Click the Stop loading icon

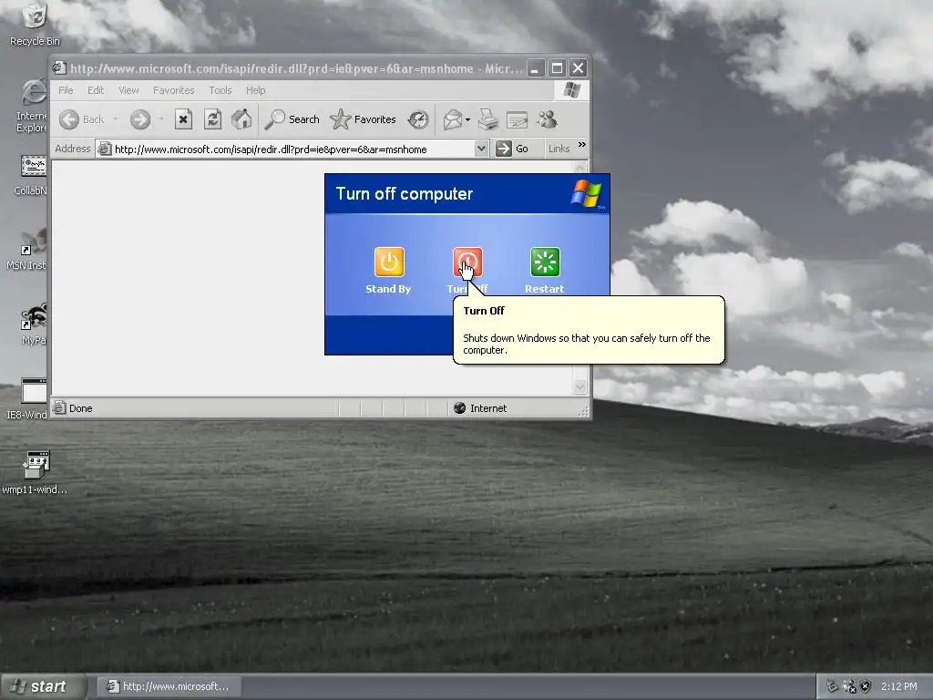pos(183,119)
